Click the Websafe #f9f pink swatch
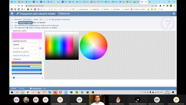This screenshot has height=105, width=186. click(x=40, y=48)
